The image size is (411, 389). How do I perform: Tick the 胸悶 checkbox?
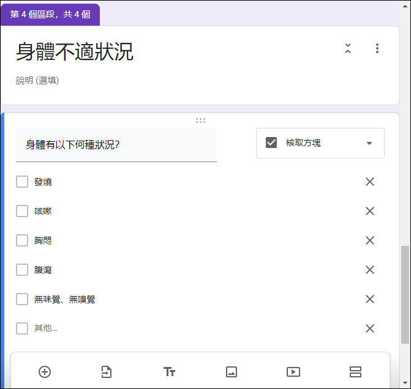point(22,240)
